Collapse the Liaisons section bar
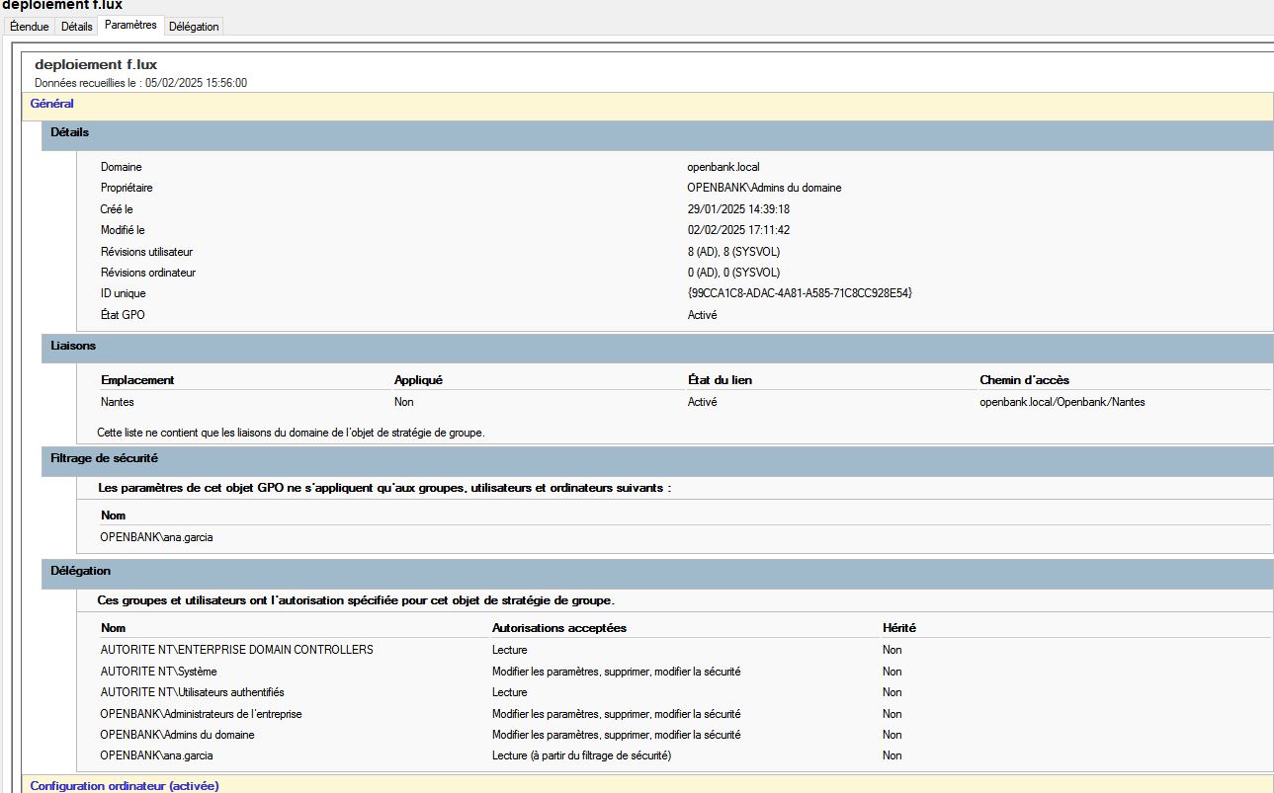The height and width of the screenshot is (793, 1274). click(73, 347)
